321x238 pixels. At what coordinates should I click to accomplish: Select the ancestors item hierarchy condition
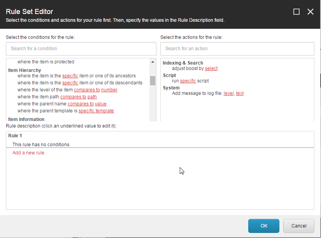(x=39, y=76)
